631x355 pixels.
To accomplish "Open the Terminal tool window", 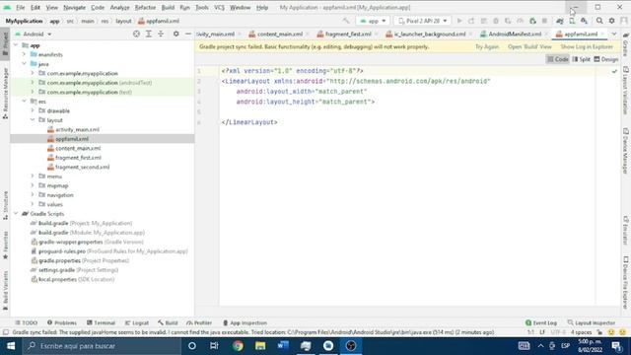I will (x=101, y=322).
